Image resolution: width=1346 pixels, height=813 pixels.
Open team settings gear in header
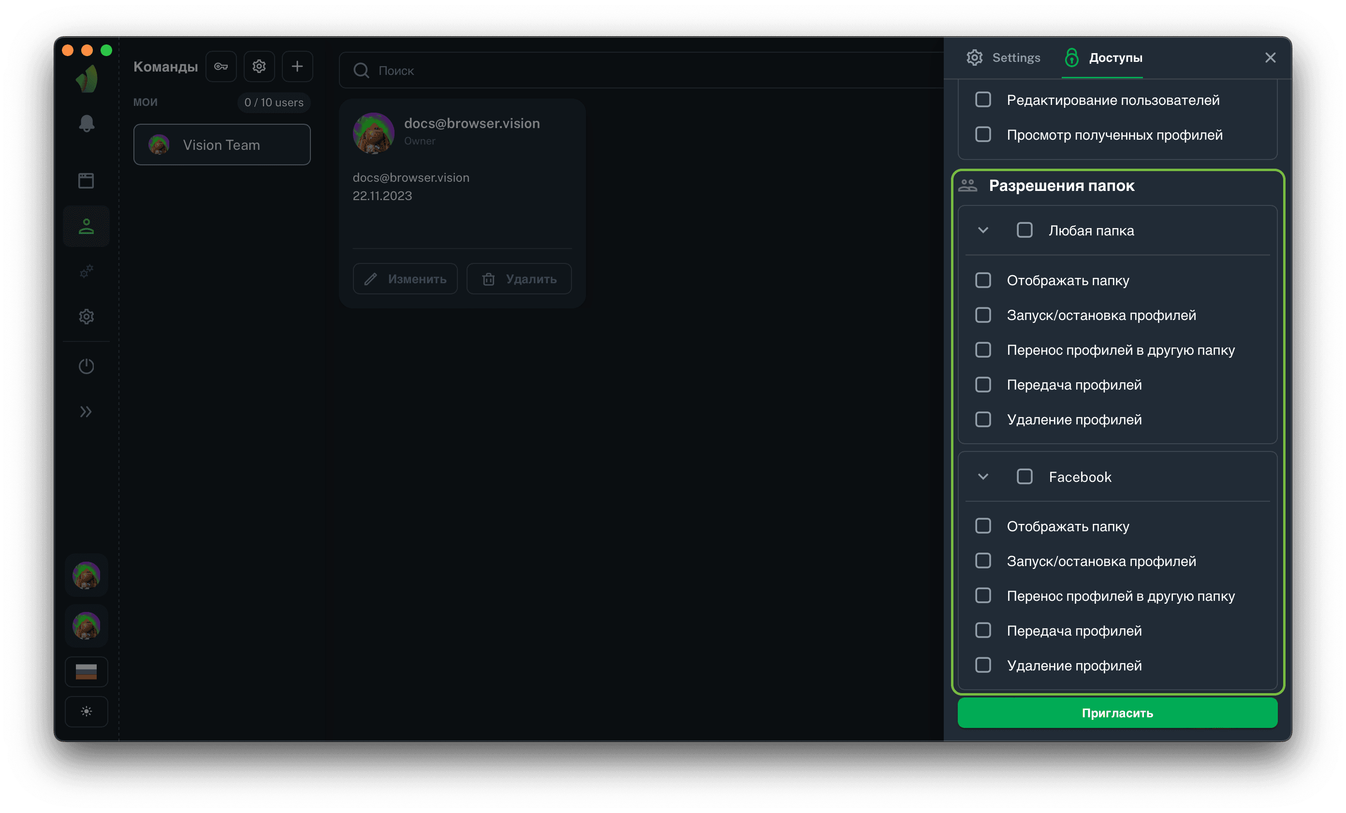[259, 67]
